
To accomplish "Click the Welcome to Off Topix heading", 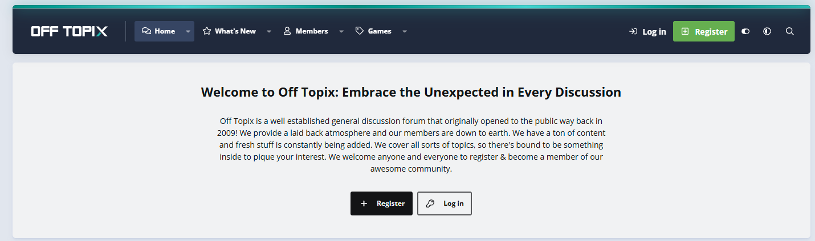I will point(411,92).
